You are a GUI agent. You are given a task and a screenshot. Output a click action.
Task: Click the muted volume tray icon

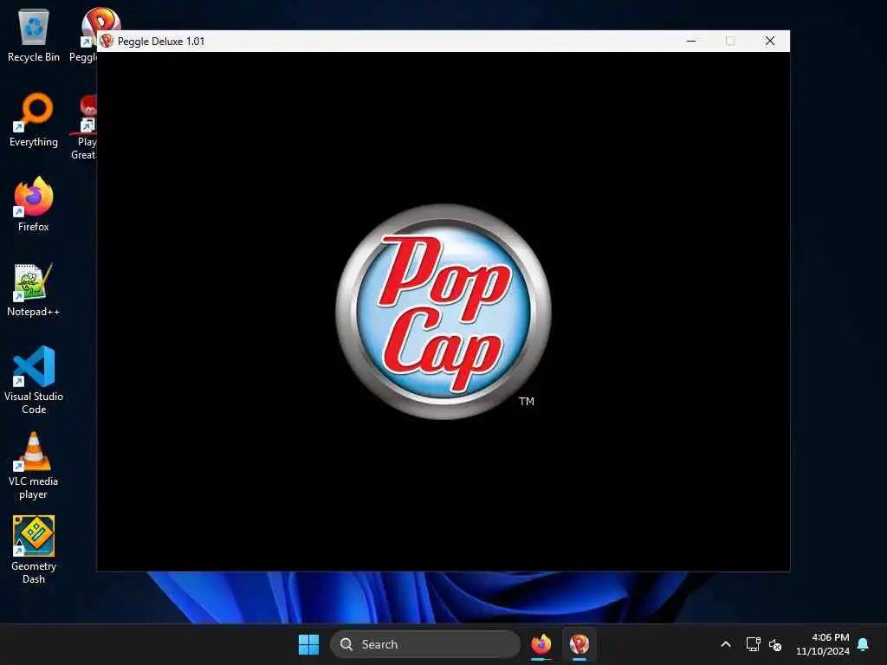775,644
